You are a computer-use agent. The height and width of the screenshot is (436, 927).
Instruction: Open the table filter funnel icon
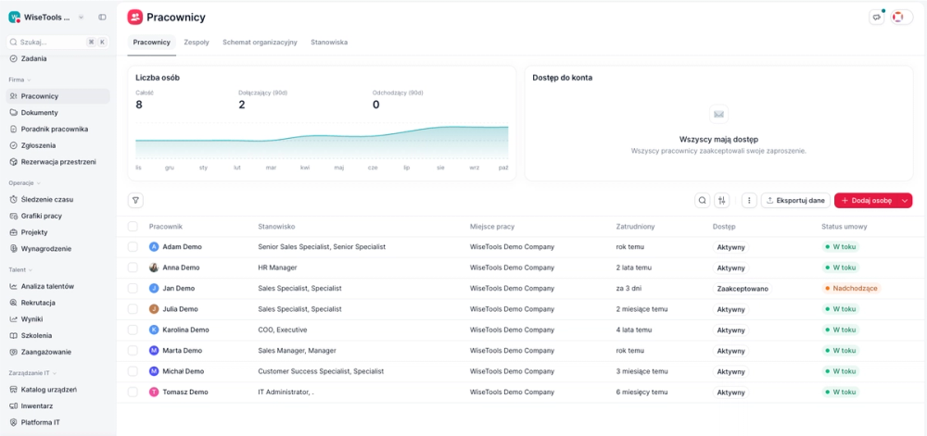(x=135, y=201)
